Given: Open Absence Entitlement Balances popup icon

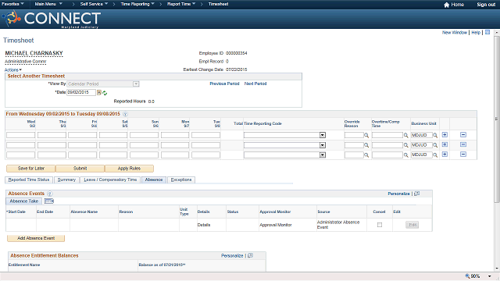Looking at the screenshot, I should (250, 255).
